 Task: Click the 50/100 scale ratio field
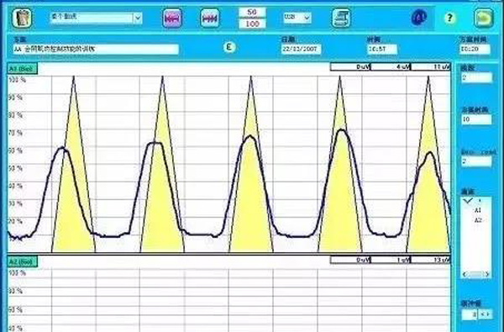pos(252,18)
